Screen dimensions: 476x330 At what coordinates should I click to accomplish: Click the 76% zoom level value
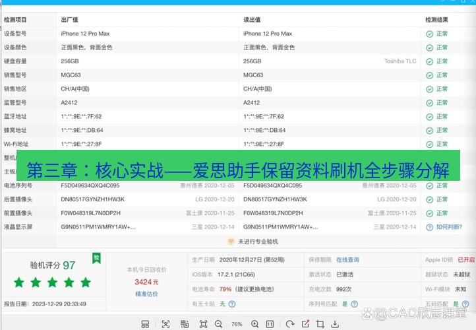[x=237, y=324]
